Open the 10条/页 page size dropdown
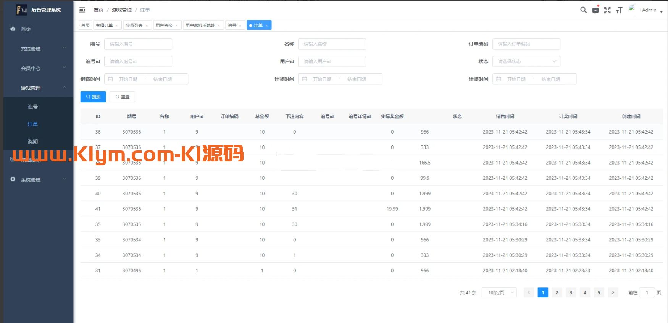Image resolution: width=668 pixels, height=323 pixels. [499, 293]
